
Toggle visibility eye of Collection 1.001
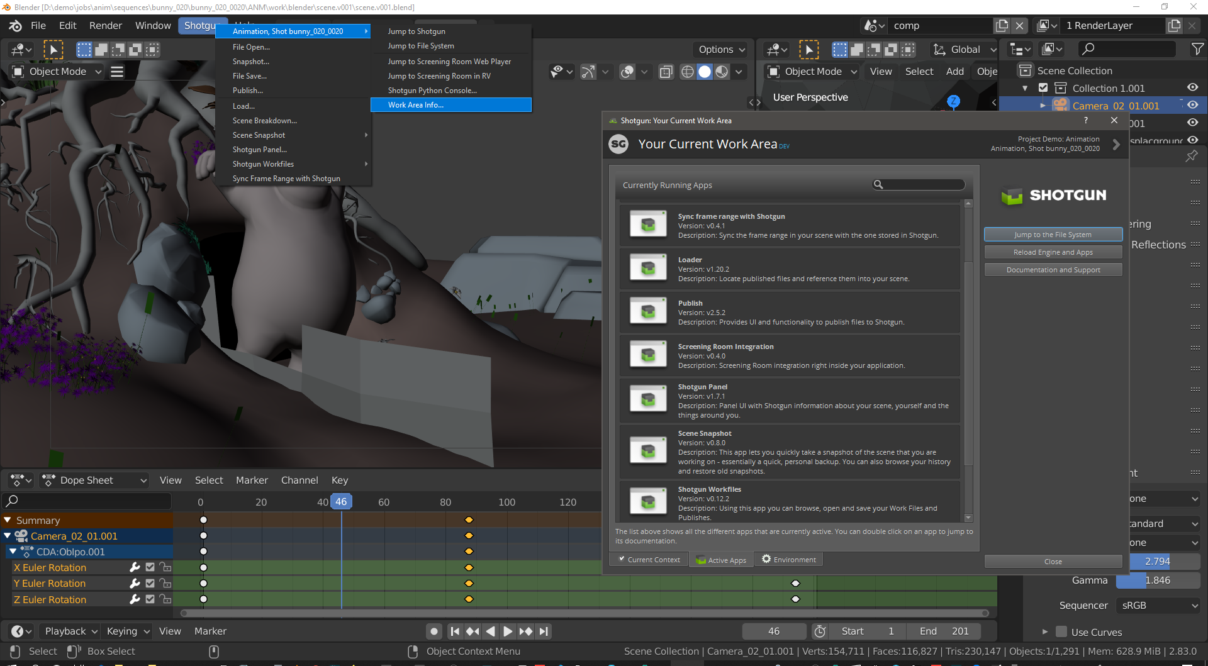[x=1192, y=88]
